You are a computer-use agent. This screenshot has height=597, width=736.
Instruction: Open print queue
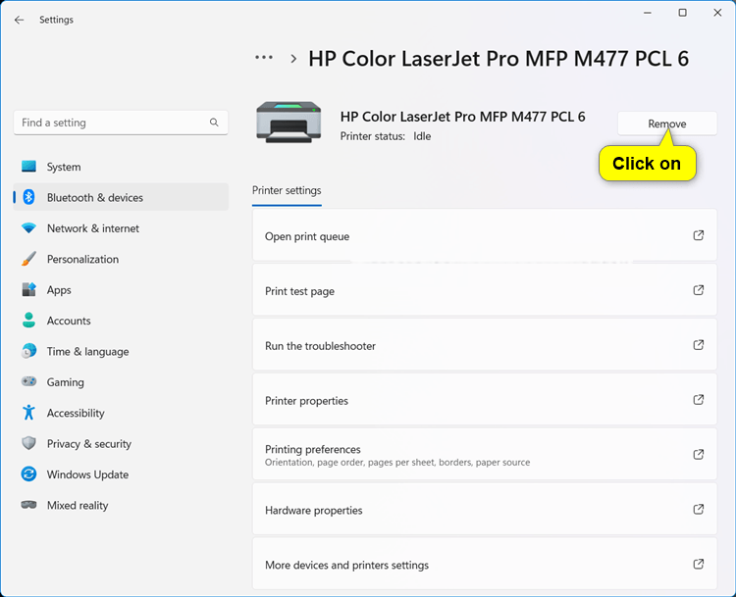(x=485, y=235)
